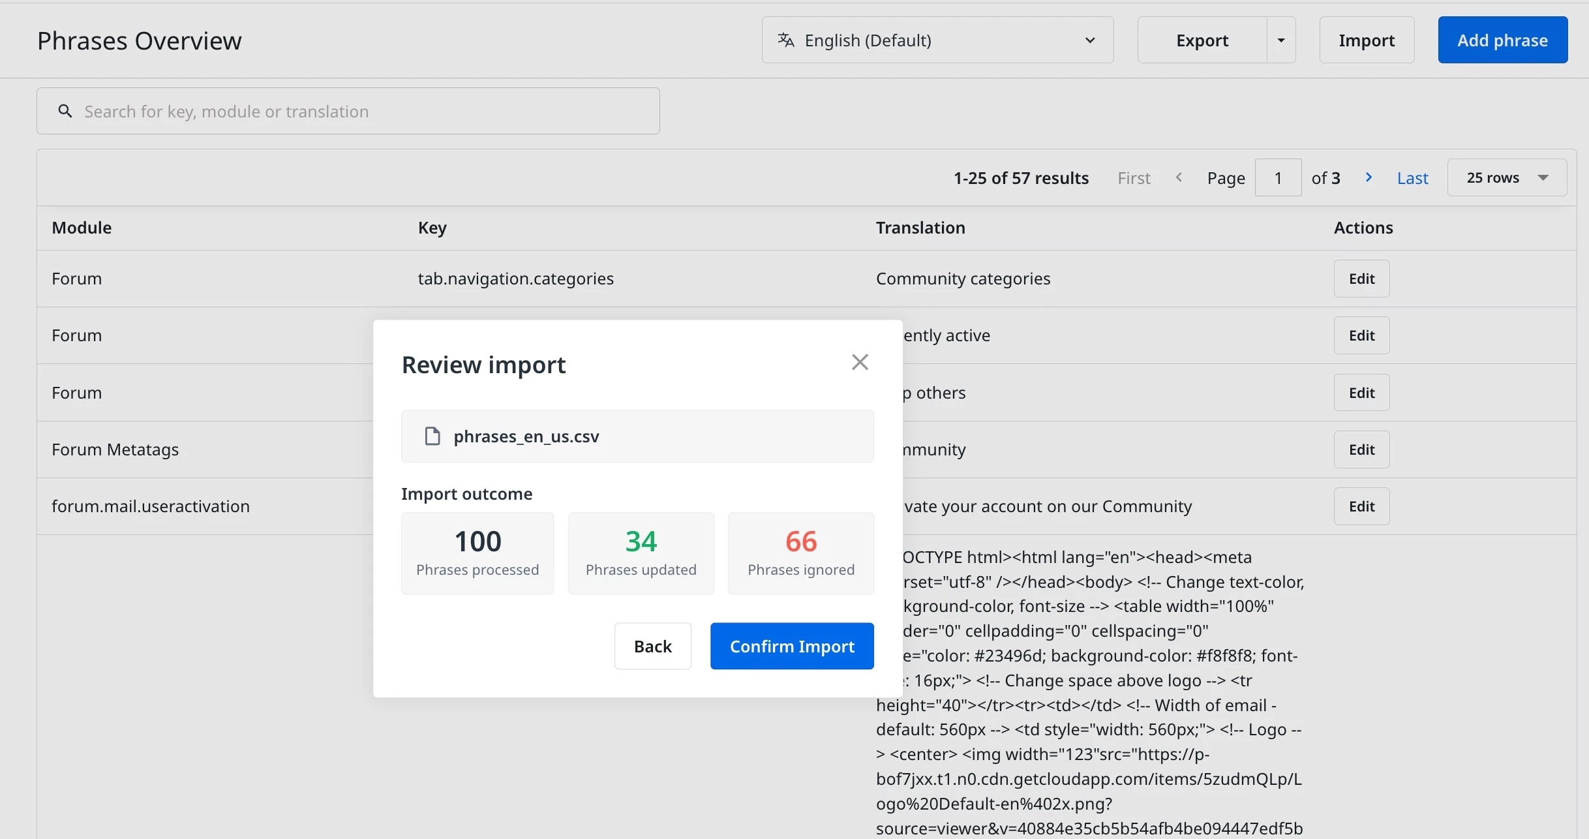Click Add phrase button
The height and width of the screenshot is (839, 1589).
click(1502, 40)
